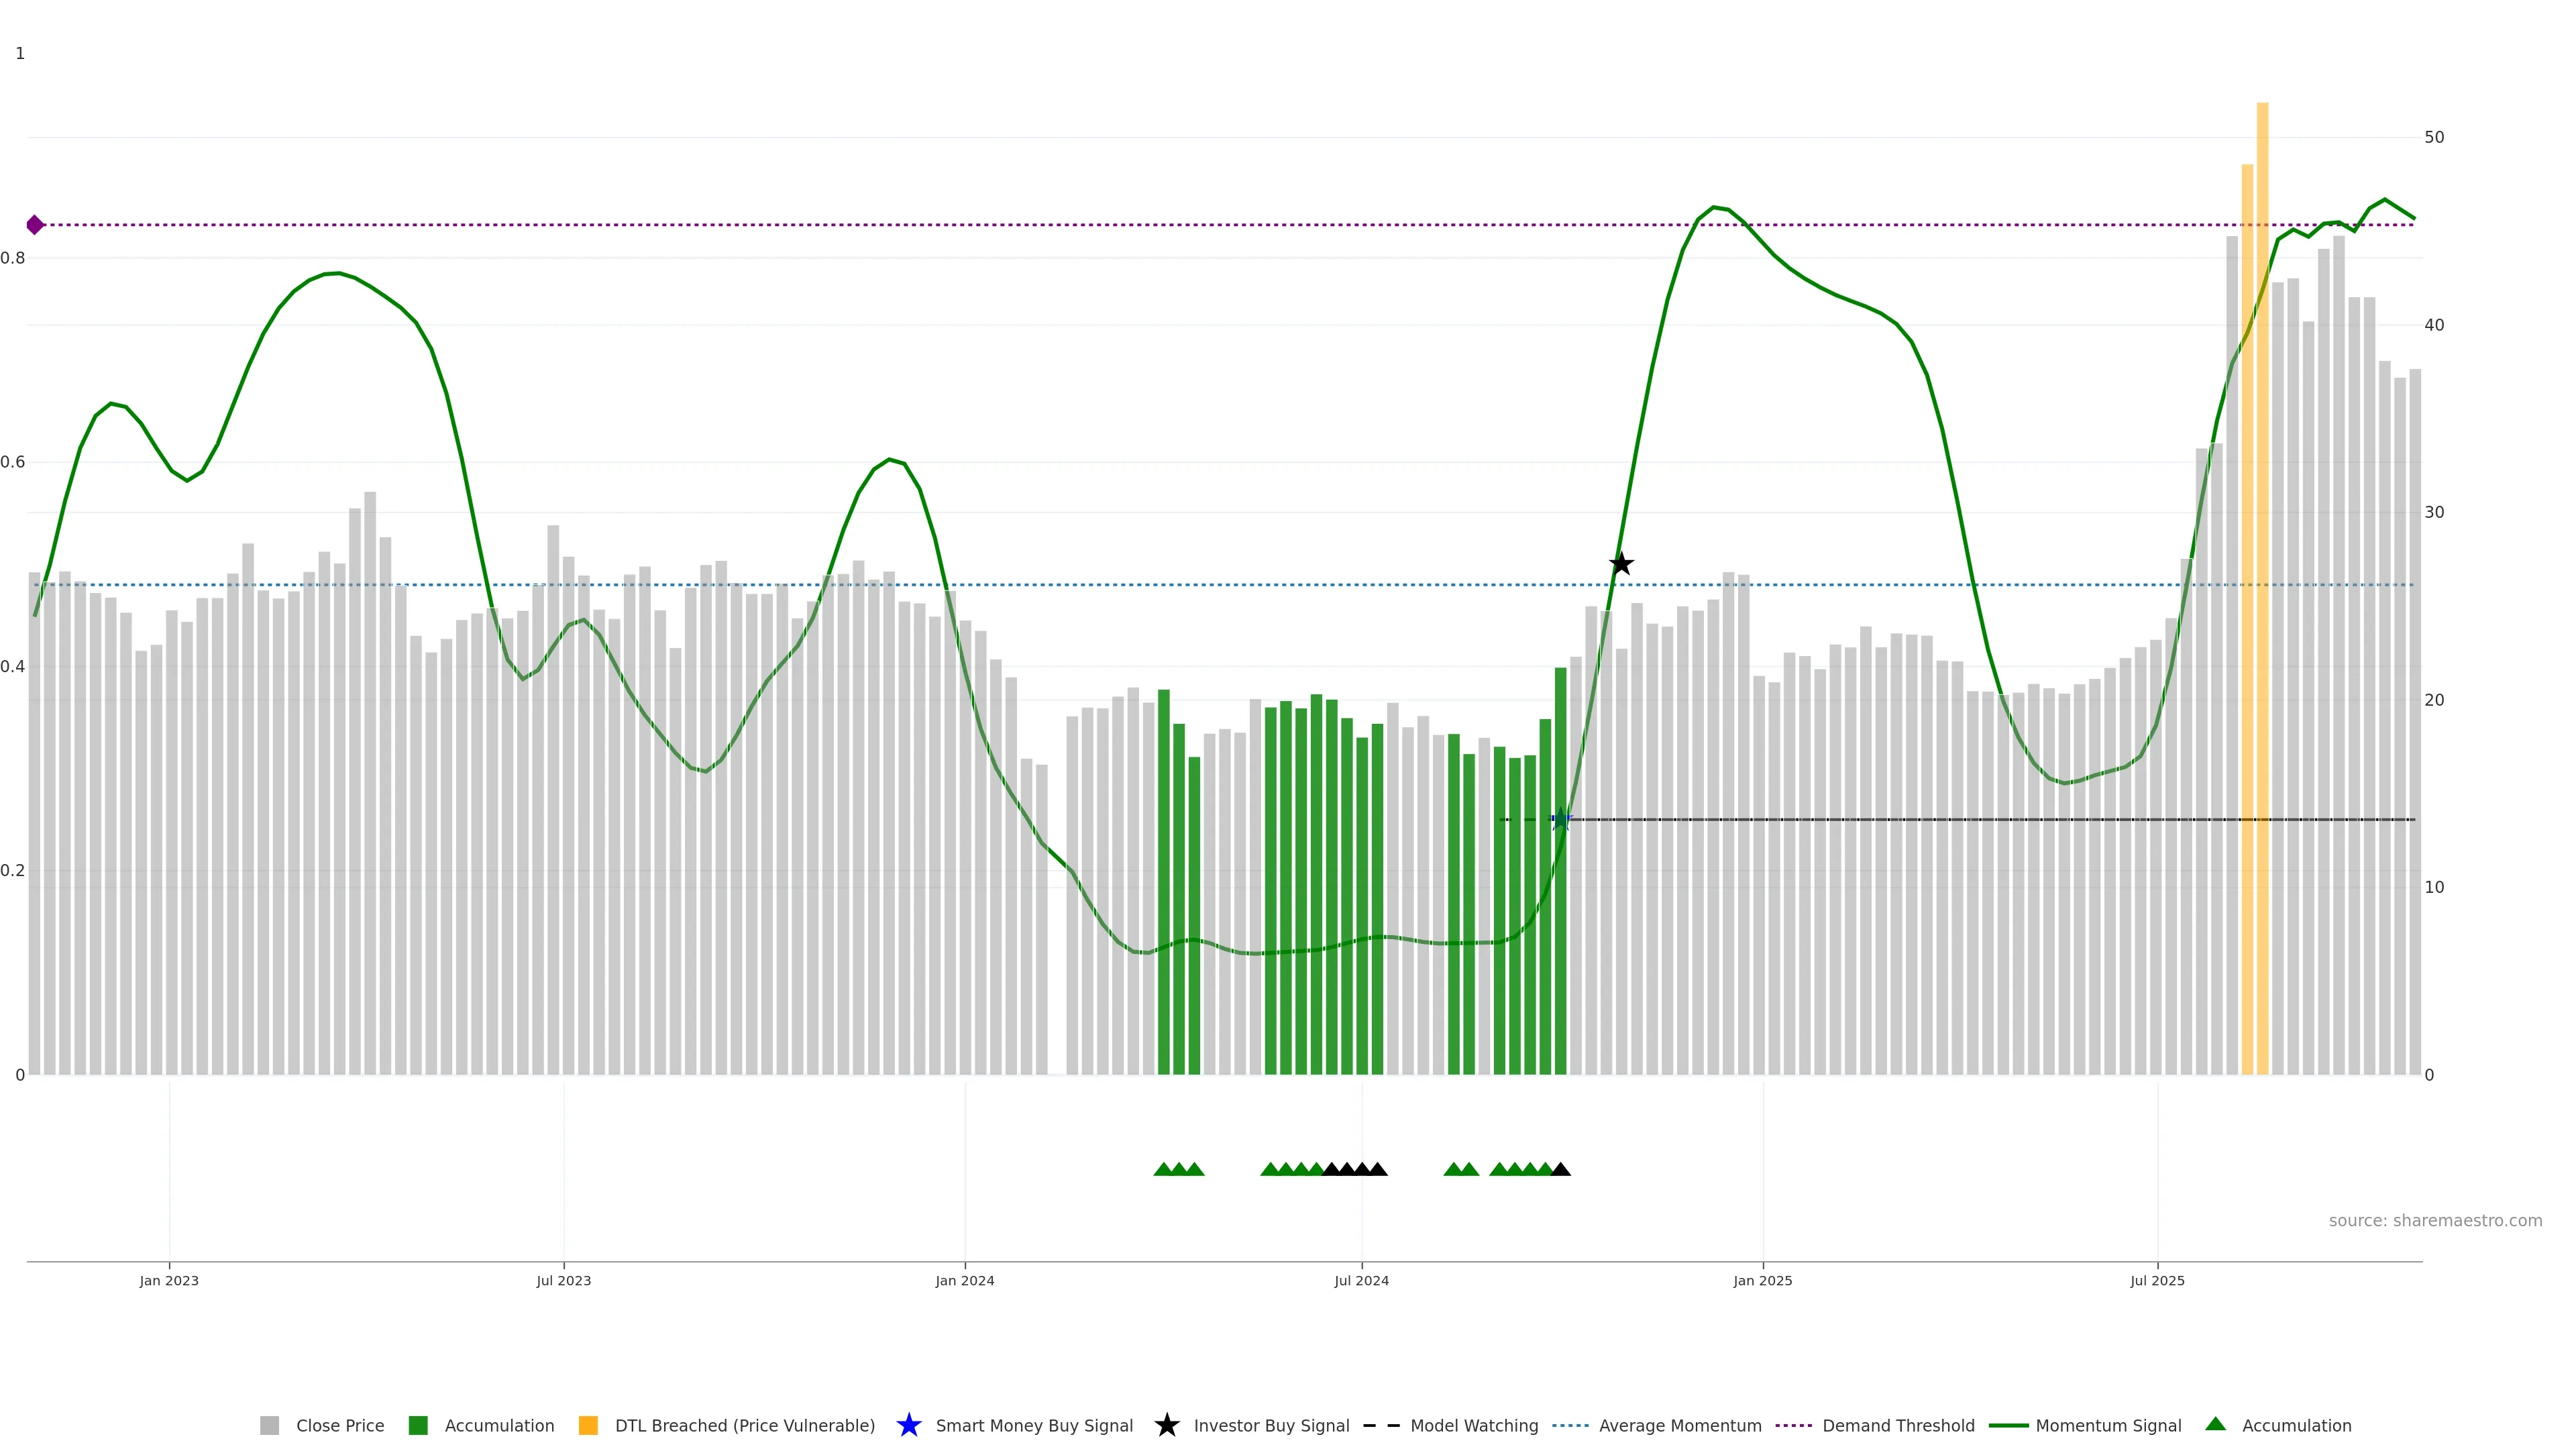Click the green Accumulation color swatch
Image resolution: width=2576 pixels, height=1449 pixels.
(418, 1425)
